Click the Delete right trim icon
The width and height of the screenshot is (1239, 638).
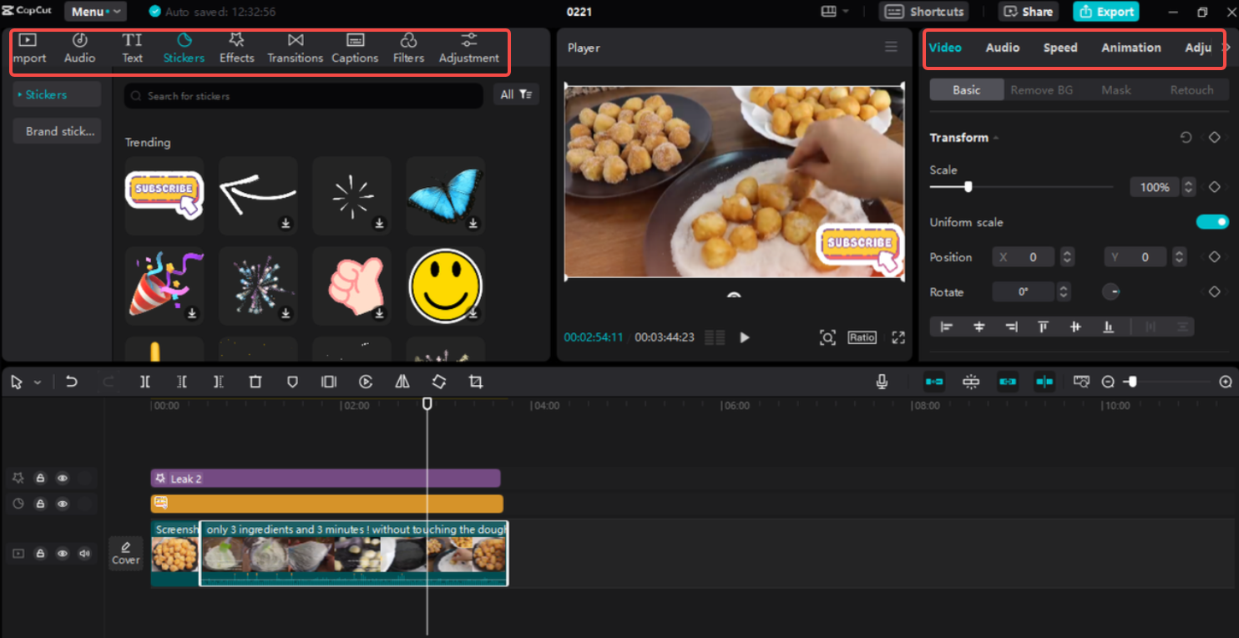pyautogui.click(x=219, y=382)
